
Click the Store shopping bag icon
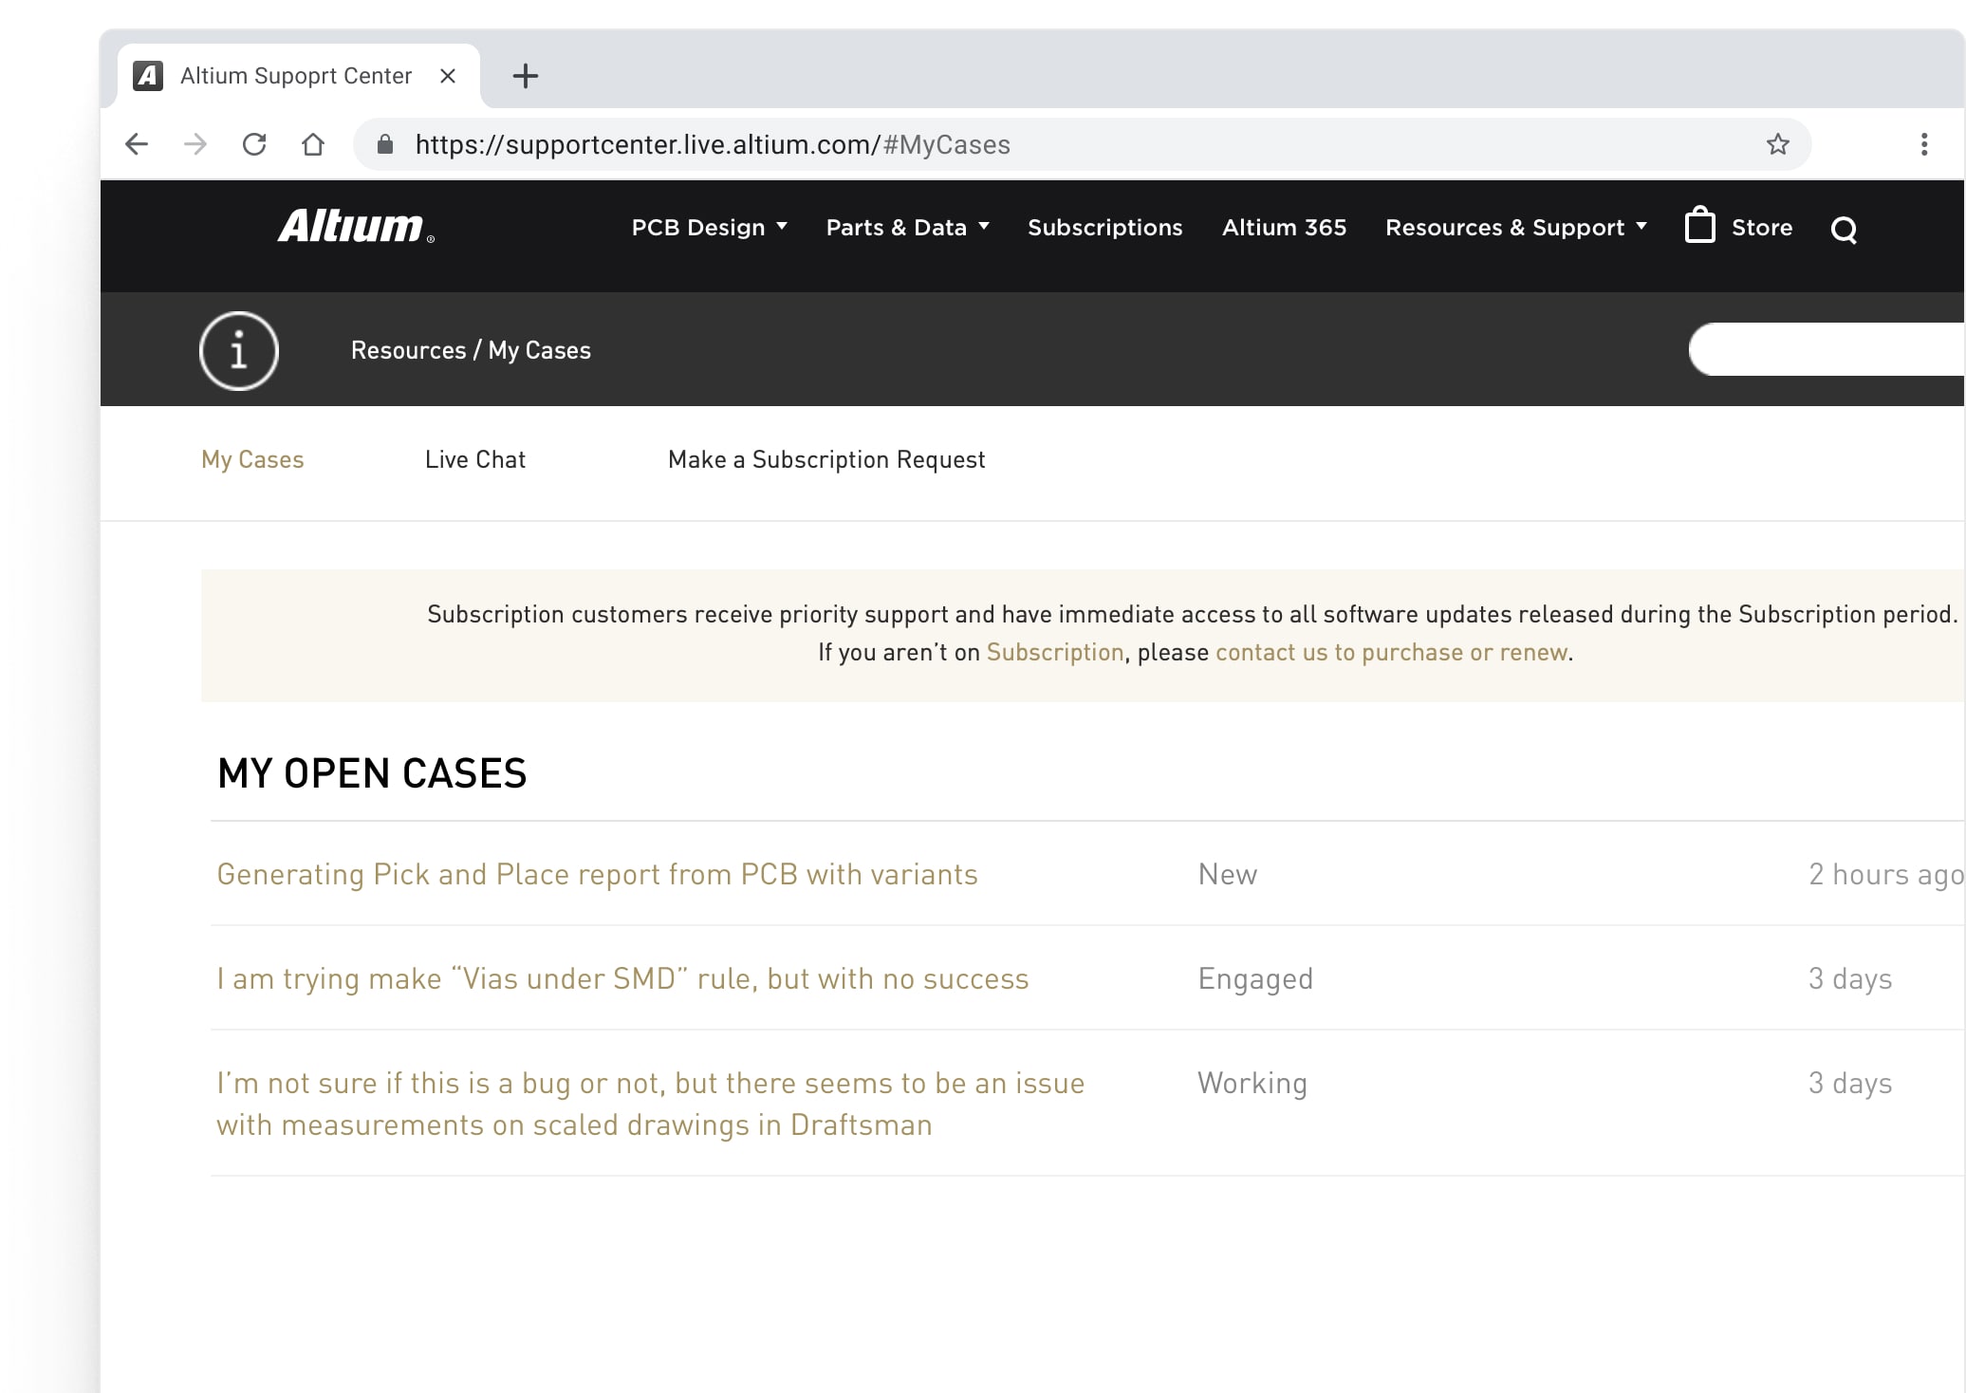(1699, 227)
